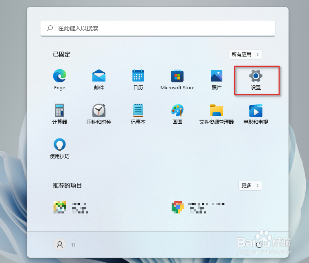The image size is (309, 263).
Task: Open the user account avatar
Action: click(x=60, y=245)
